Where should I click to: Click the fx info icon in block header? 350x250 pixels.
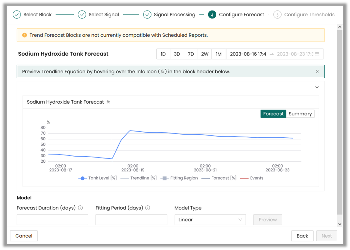pyautogui.click(x=108, y=102)
